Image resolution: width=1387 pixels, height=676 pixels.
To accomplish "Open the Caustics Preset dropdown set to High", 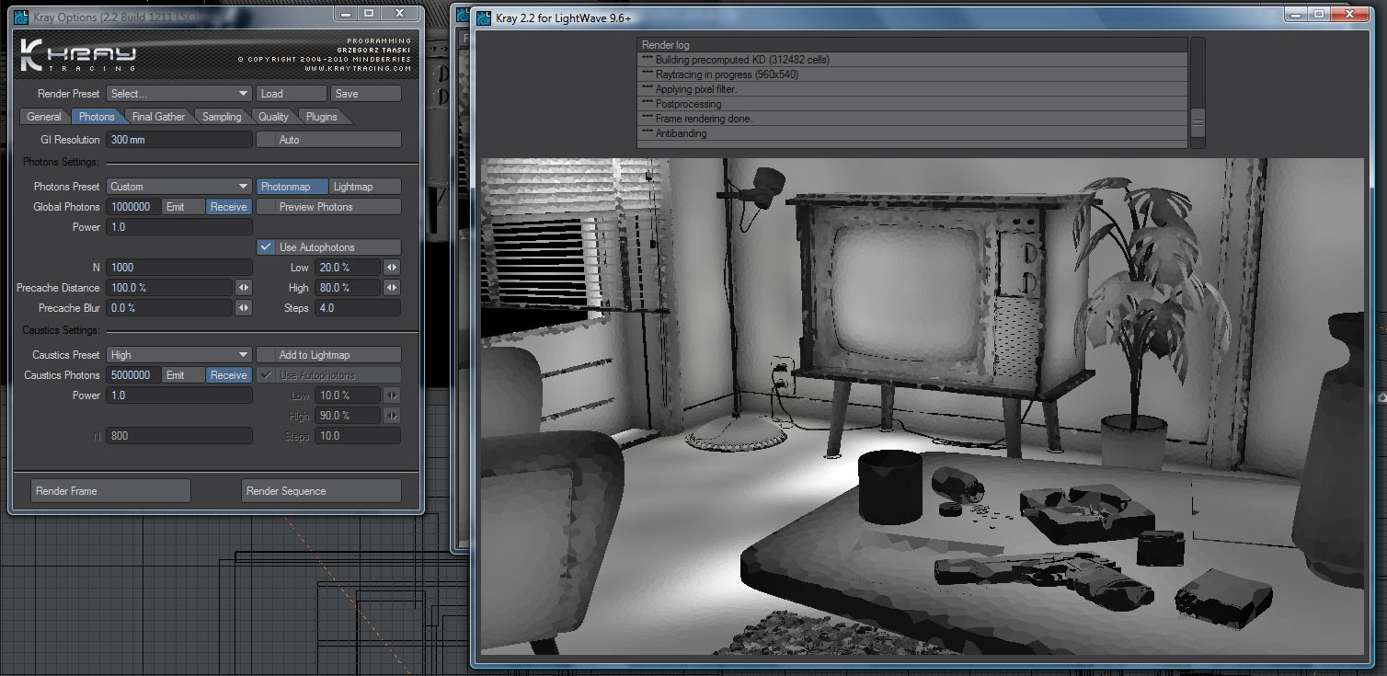I will click(179, 355).
